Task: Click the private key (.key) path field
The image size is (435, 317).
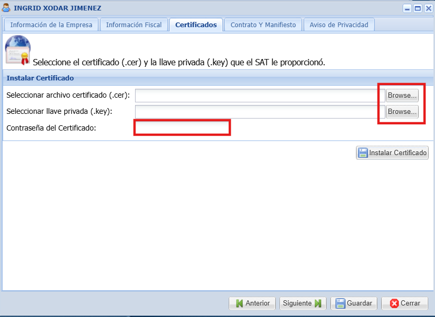Action: point(256,112)
